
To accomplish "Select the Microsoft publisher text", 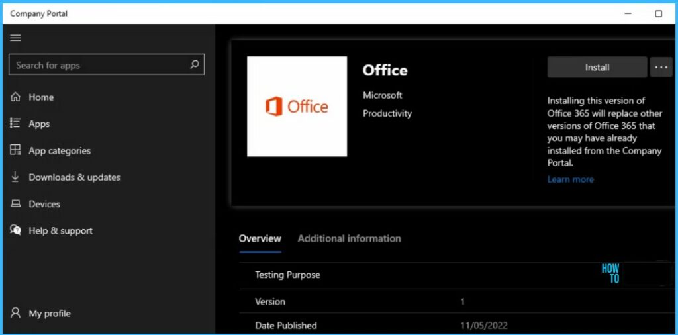I will point(382,95).
